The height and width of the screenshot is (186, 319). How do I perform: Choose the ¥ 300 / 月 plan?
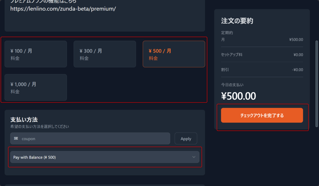[x=105, y=54]
